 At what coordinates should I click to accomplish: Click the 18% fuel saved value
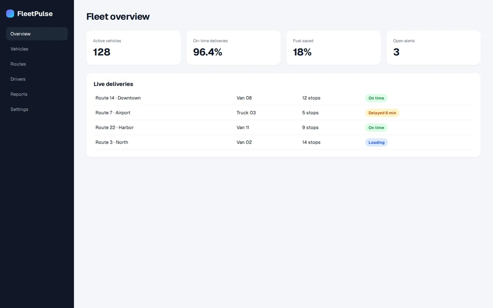(302, 52)
